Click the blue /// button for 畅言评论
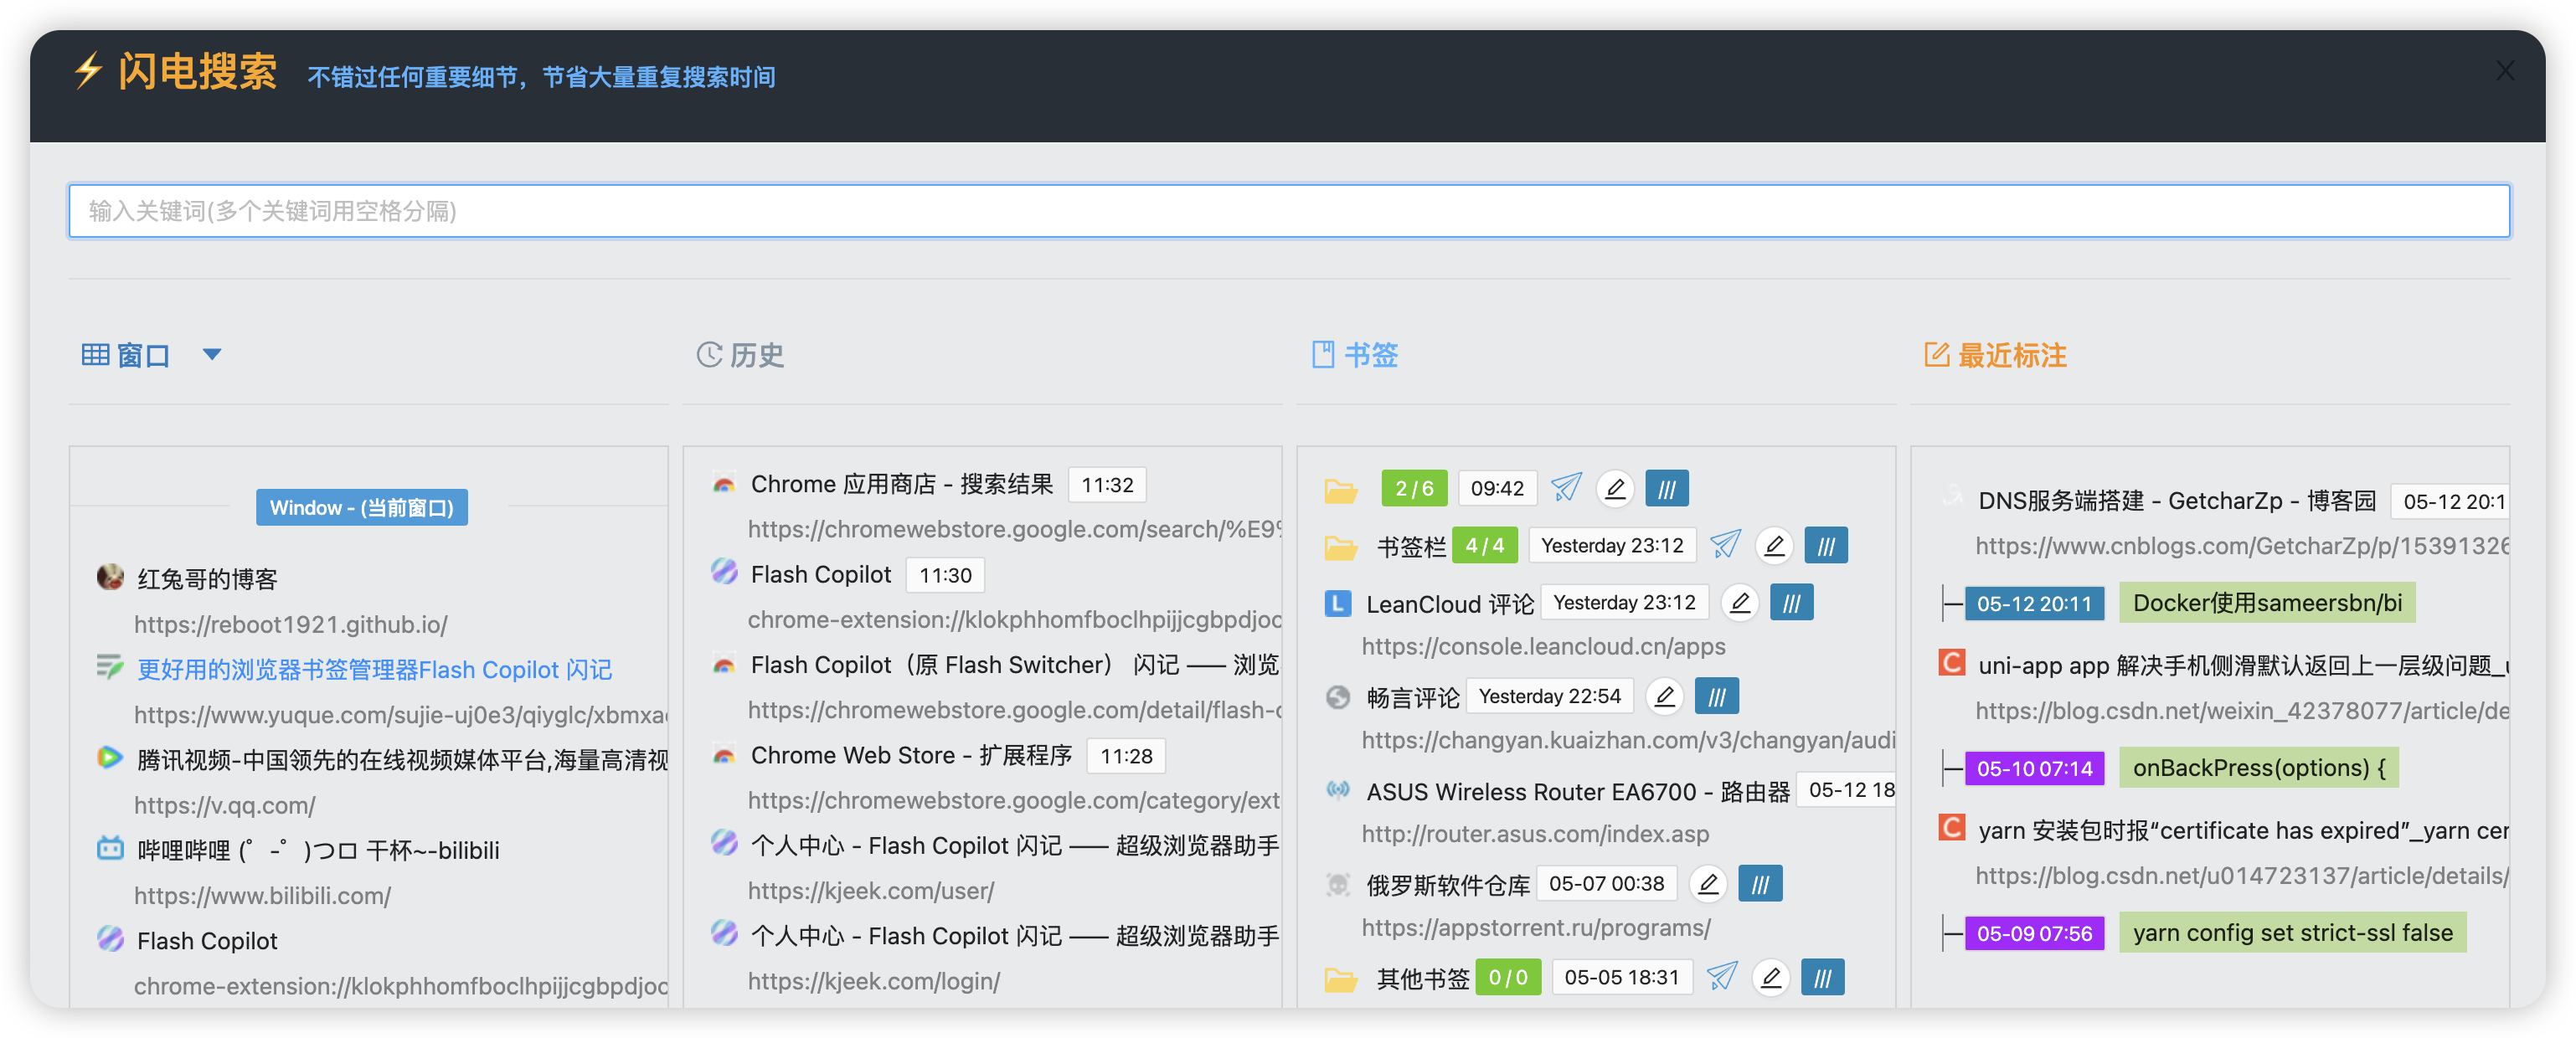The width and height of the screenshot is (2576, 1038). (x=1717, y=695)
